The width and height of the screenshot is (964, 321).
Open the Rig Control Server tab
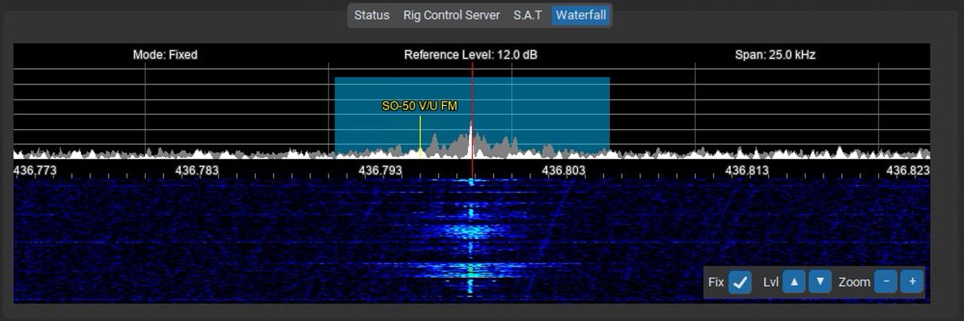(x=451, y=15)
